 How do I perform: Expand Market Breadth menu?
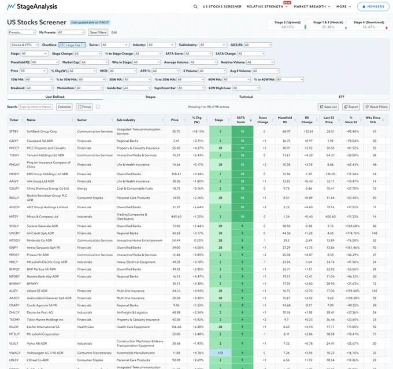[312, 6]
